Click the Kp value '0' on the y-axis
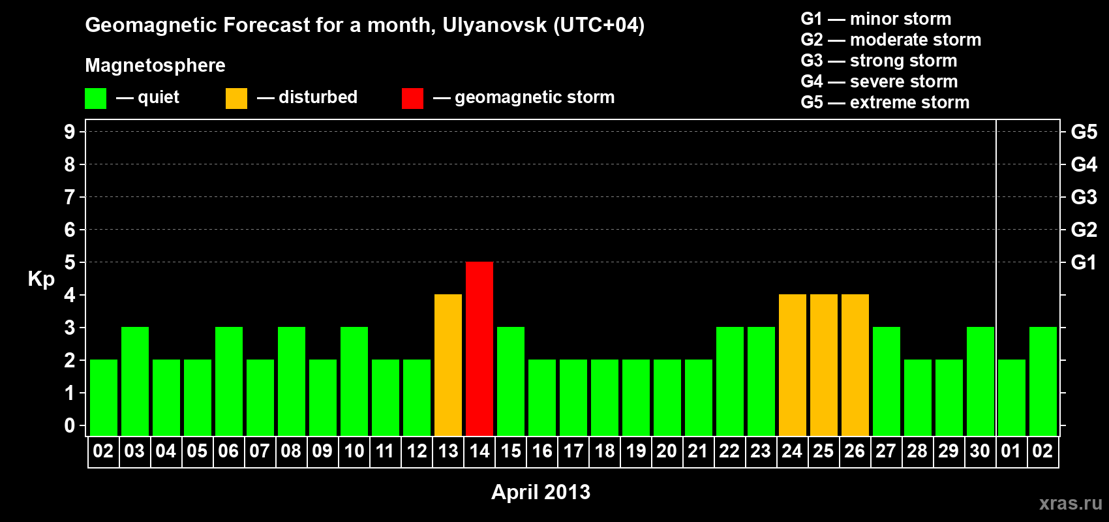The image size is (1109, 522). [70, 425]
